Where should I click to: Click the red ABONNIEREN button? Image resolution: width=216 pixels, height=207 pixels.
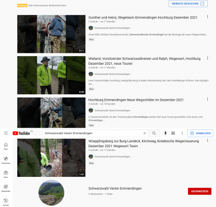tap(200, 191)
